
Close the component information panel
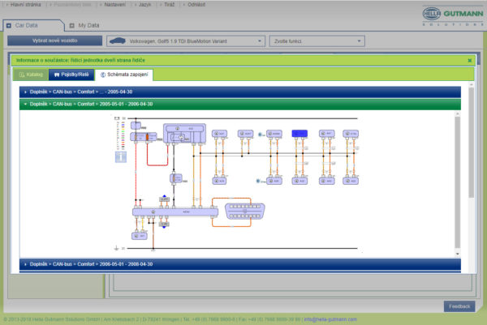[x=469, y=60]
